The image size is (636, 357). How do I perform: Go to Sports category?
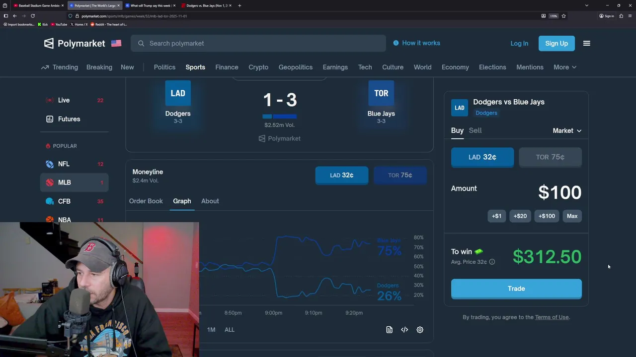195,67
